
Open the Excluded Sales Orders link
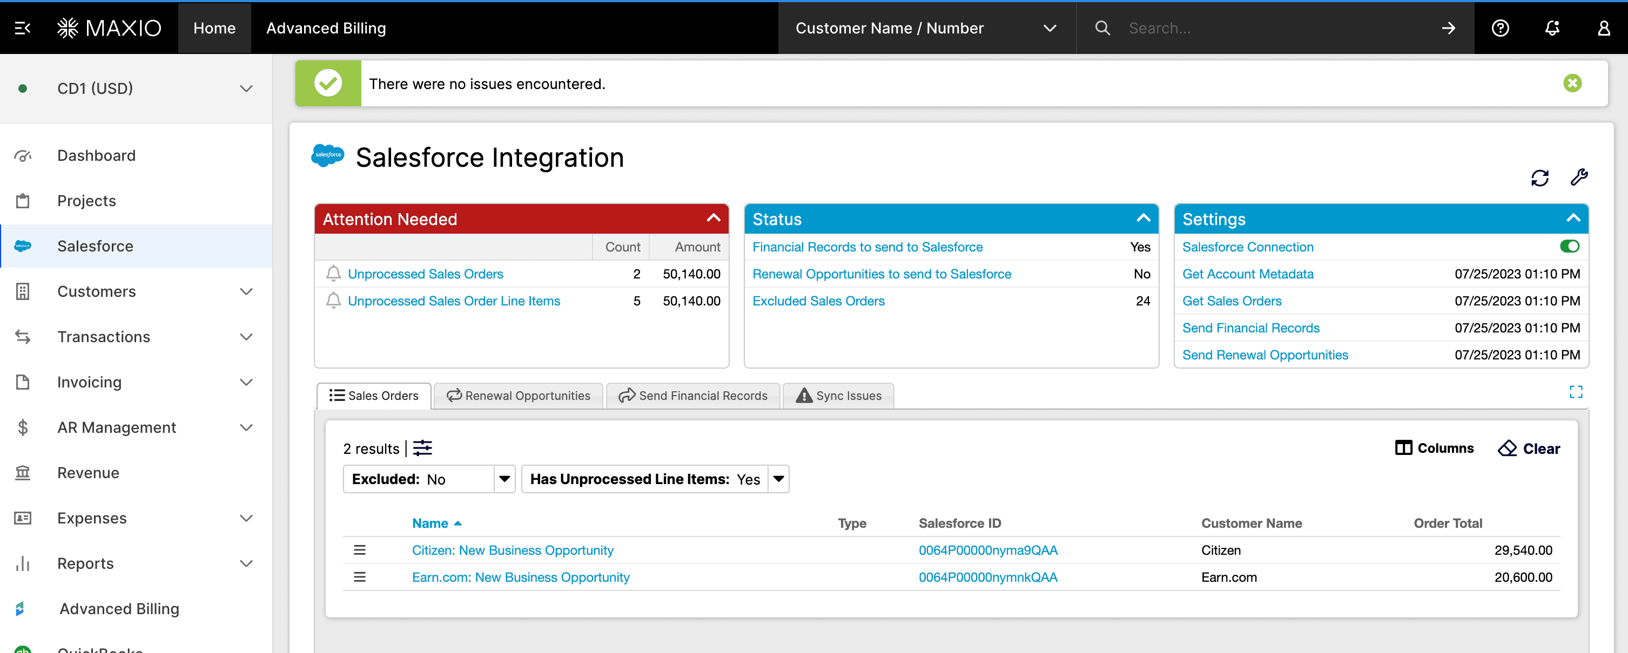coord(818,301)
